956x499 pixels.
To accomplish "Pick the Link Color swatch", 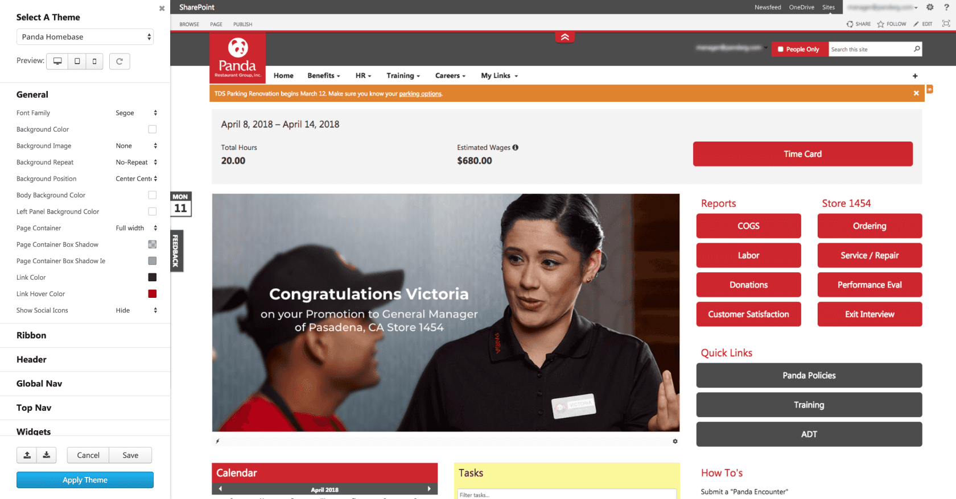I will [x=153, y=278].
